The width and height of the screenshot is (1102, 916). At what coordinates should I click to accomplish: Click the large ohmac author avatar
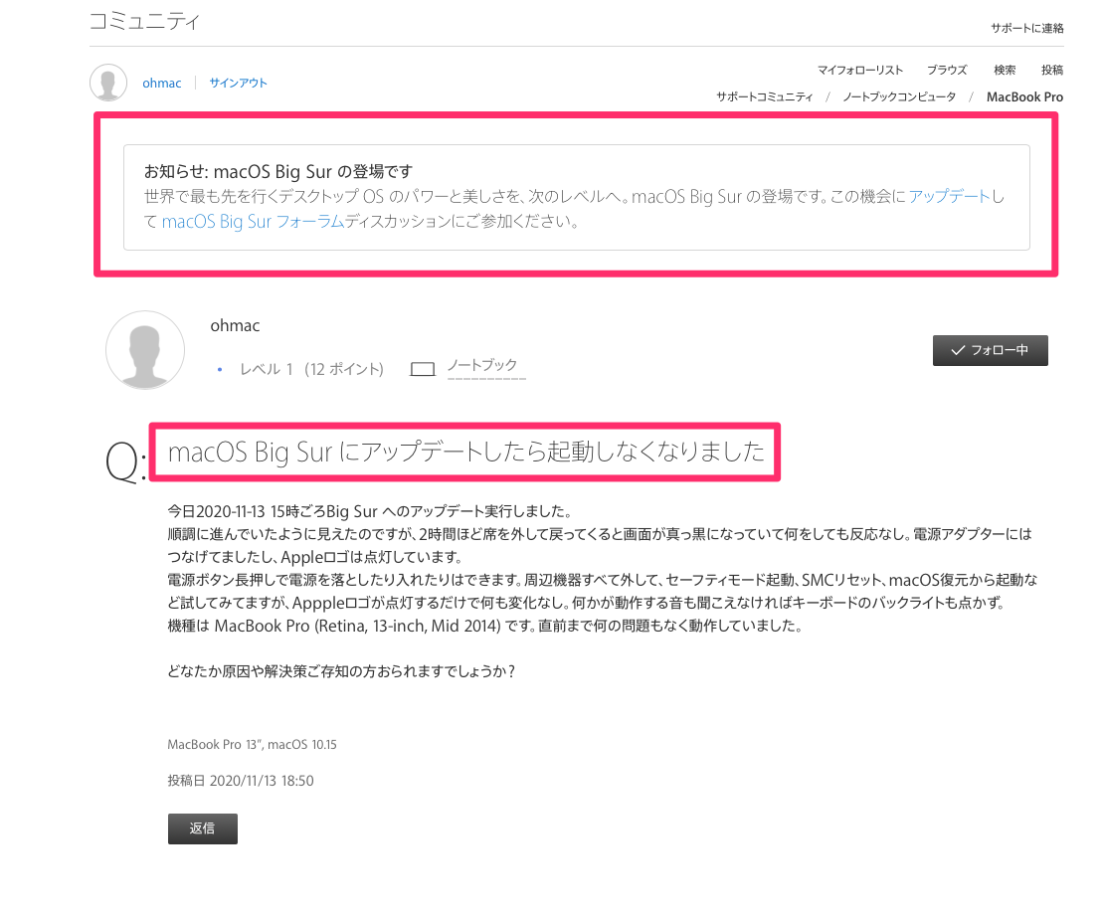click(145, 350)
